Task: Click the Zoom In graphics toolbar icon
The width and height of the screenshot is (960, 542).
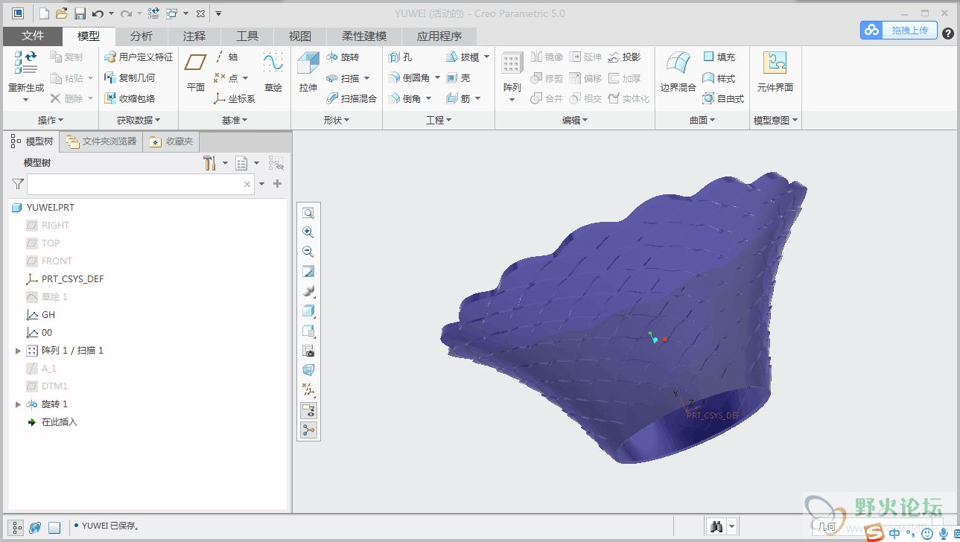Action: tap(308, 232)
